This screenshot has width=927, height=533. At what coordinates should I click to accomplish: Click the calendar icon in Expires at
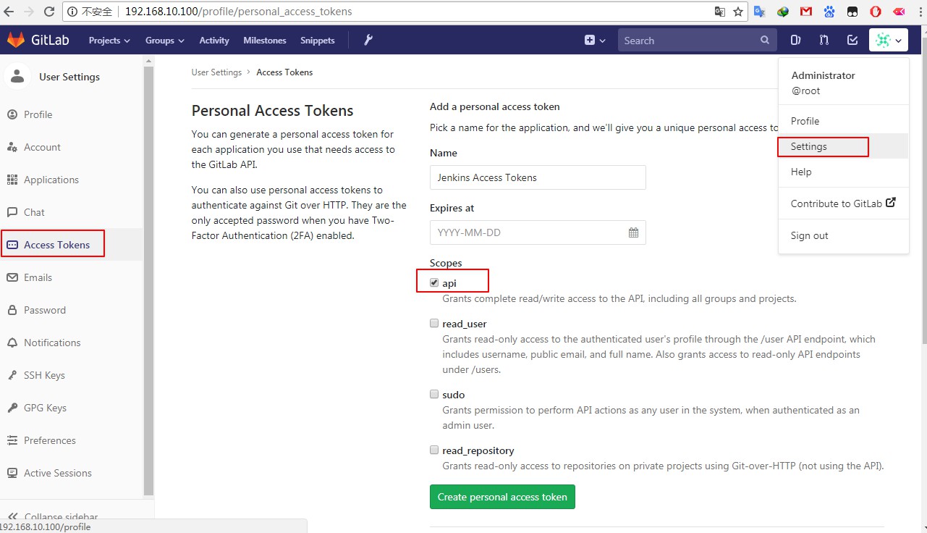(x=633, y=232)
